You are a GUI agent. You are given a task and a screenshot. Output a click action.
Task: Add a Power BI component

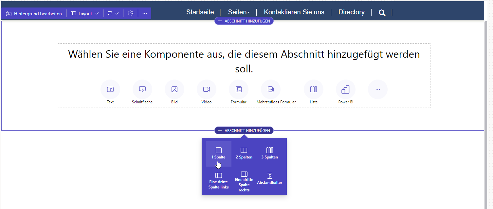pyautogui.click(x=346, y=89)
